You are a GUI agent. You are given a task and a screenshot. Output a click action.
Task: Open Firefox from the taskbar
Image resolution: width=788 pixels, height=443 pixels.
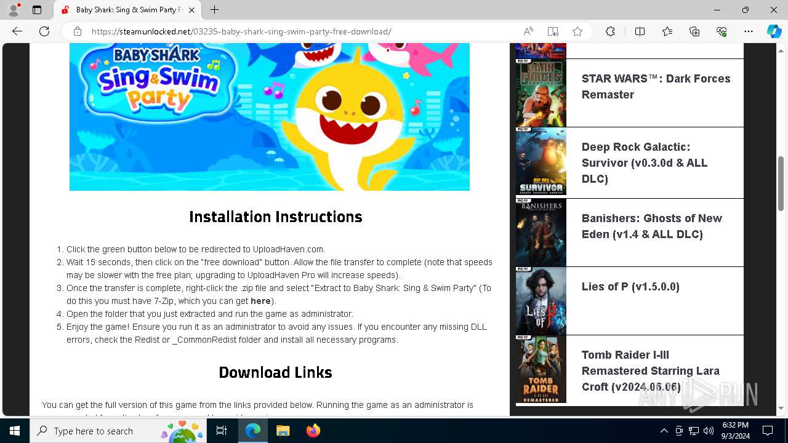click(313, 431)
